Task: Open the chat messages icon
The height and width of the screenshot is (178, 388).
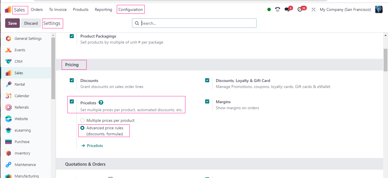Action: (x=287, y=9)
